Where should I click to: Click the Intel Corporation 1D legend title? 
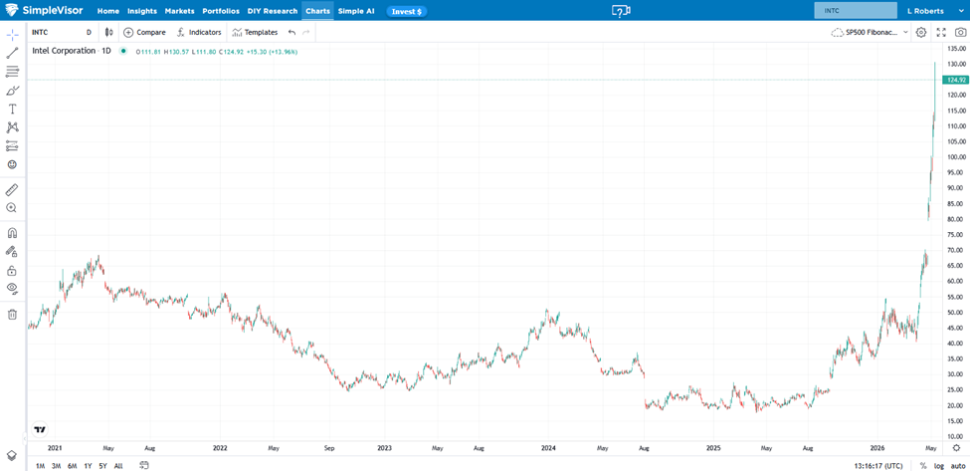(x=72, y=52)
